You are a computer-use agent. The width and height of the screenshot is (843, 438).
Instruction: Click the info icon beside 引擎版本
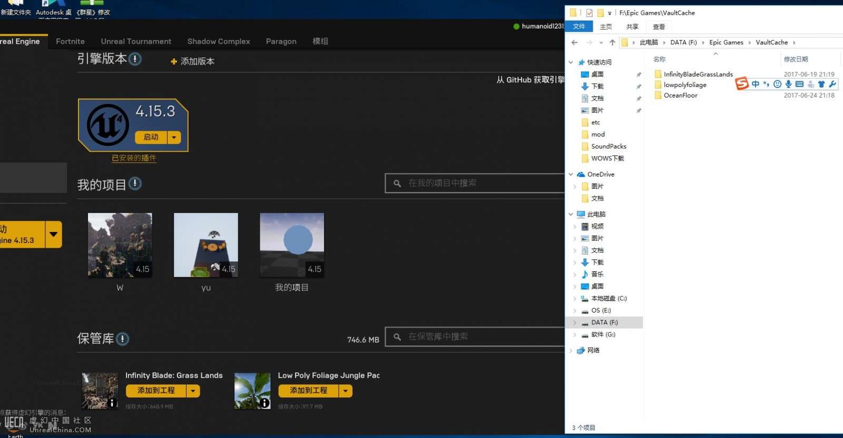click(x=135, y=59)
